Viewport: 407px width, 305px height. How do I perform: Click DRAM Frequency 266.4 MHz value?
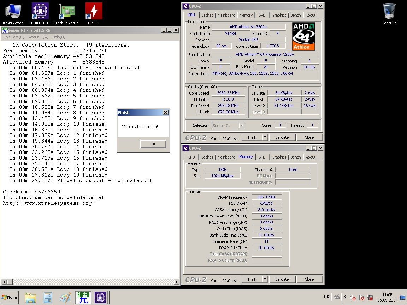pyautogui.click(x=266, y=197)
